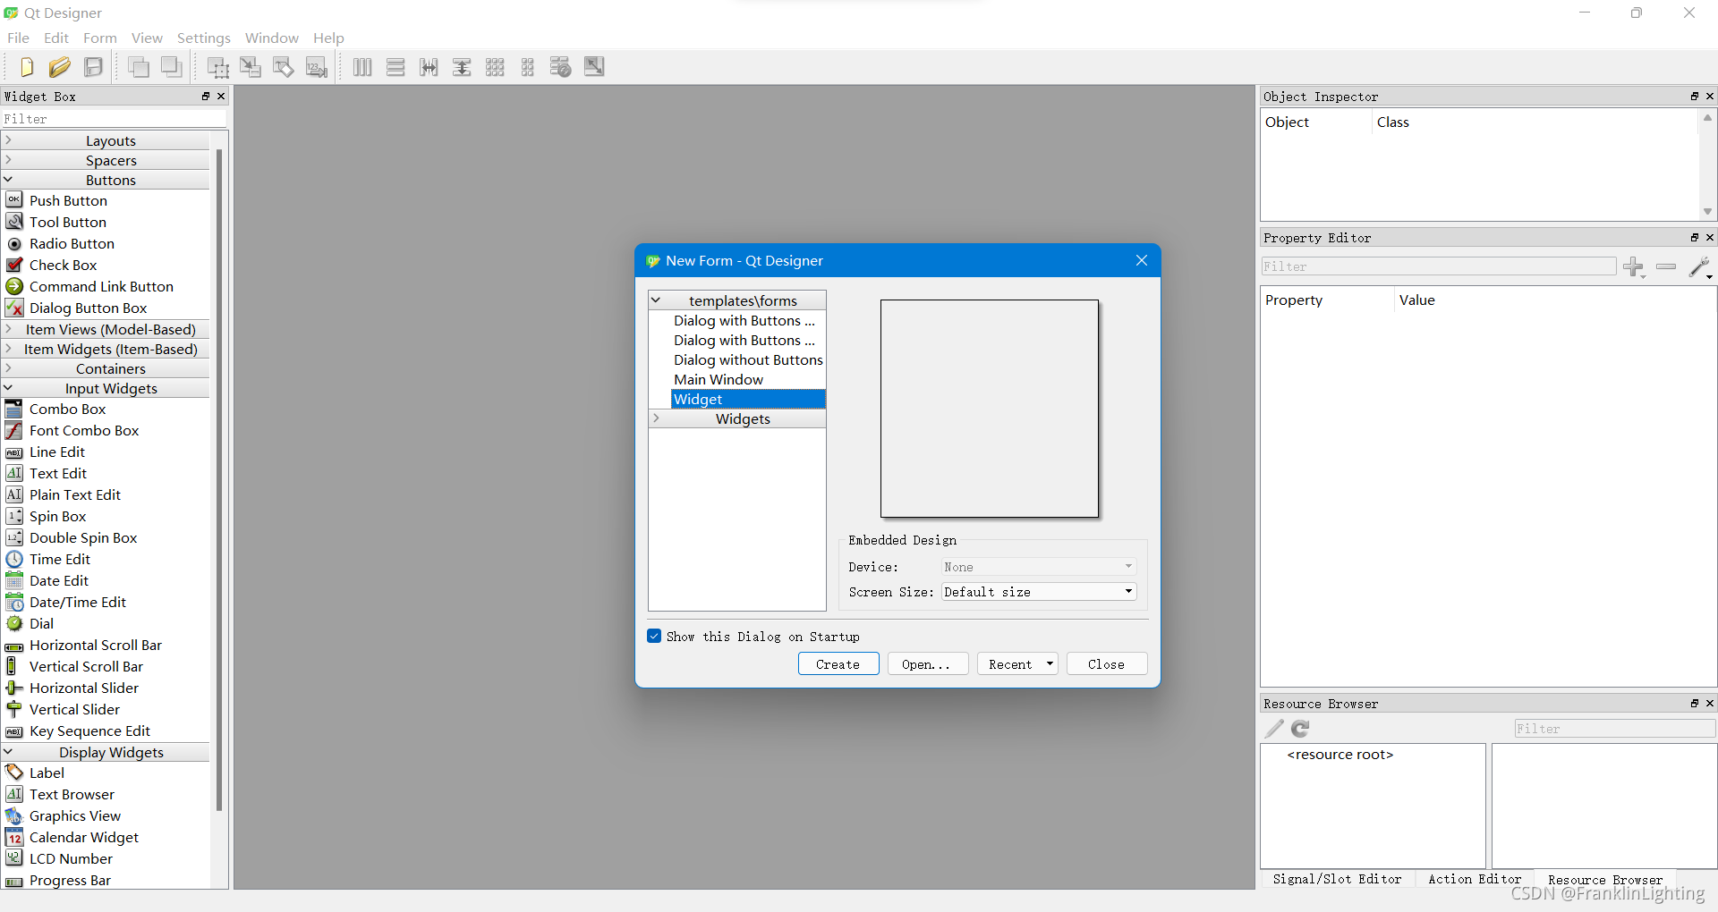Select Dial widget in Widget Box
The width and height of the screenshot is (1718, 912).
[x=41, y=623]
